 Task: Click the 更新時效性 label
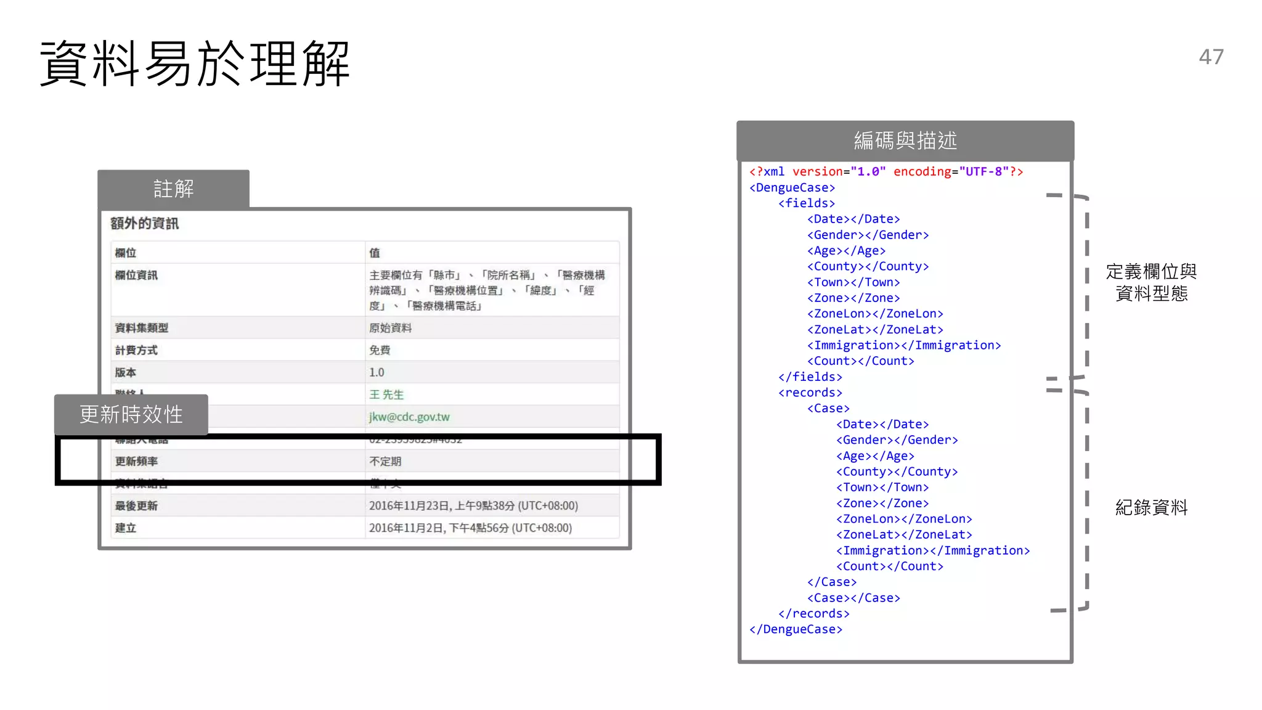tap(131, 414)
